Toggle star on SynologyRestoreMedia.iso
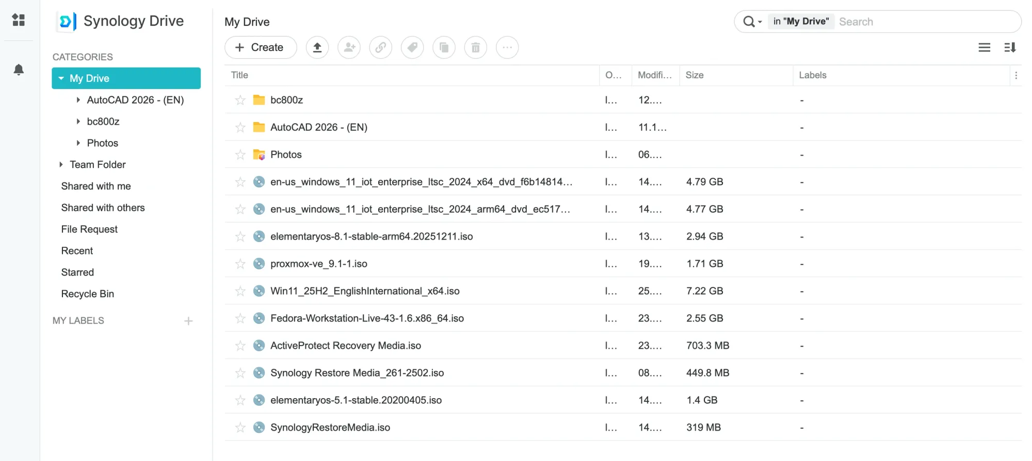 [240, 428]
